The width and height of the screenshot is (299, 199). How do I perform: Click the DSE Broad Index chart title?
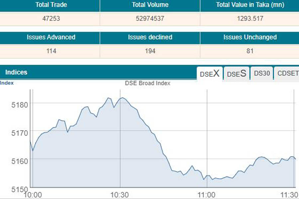[x=148, y=83]
